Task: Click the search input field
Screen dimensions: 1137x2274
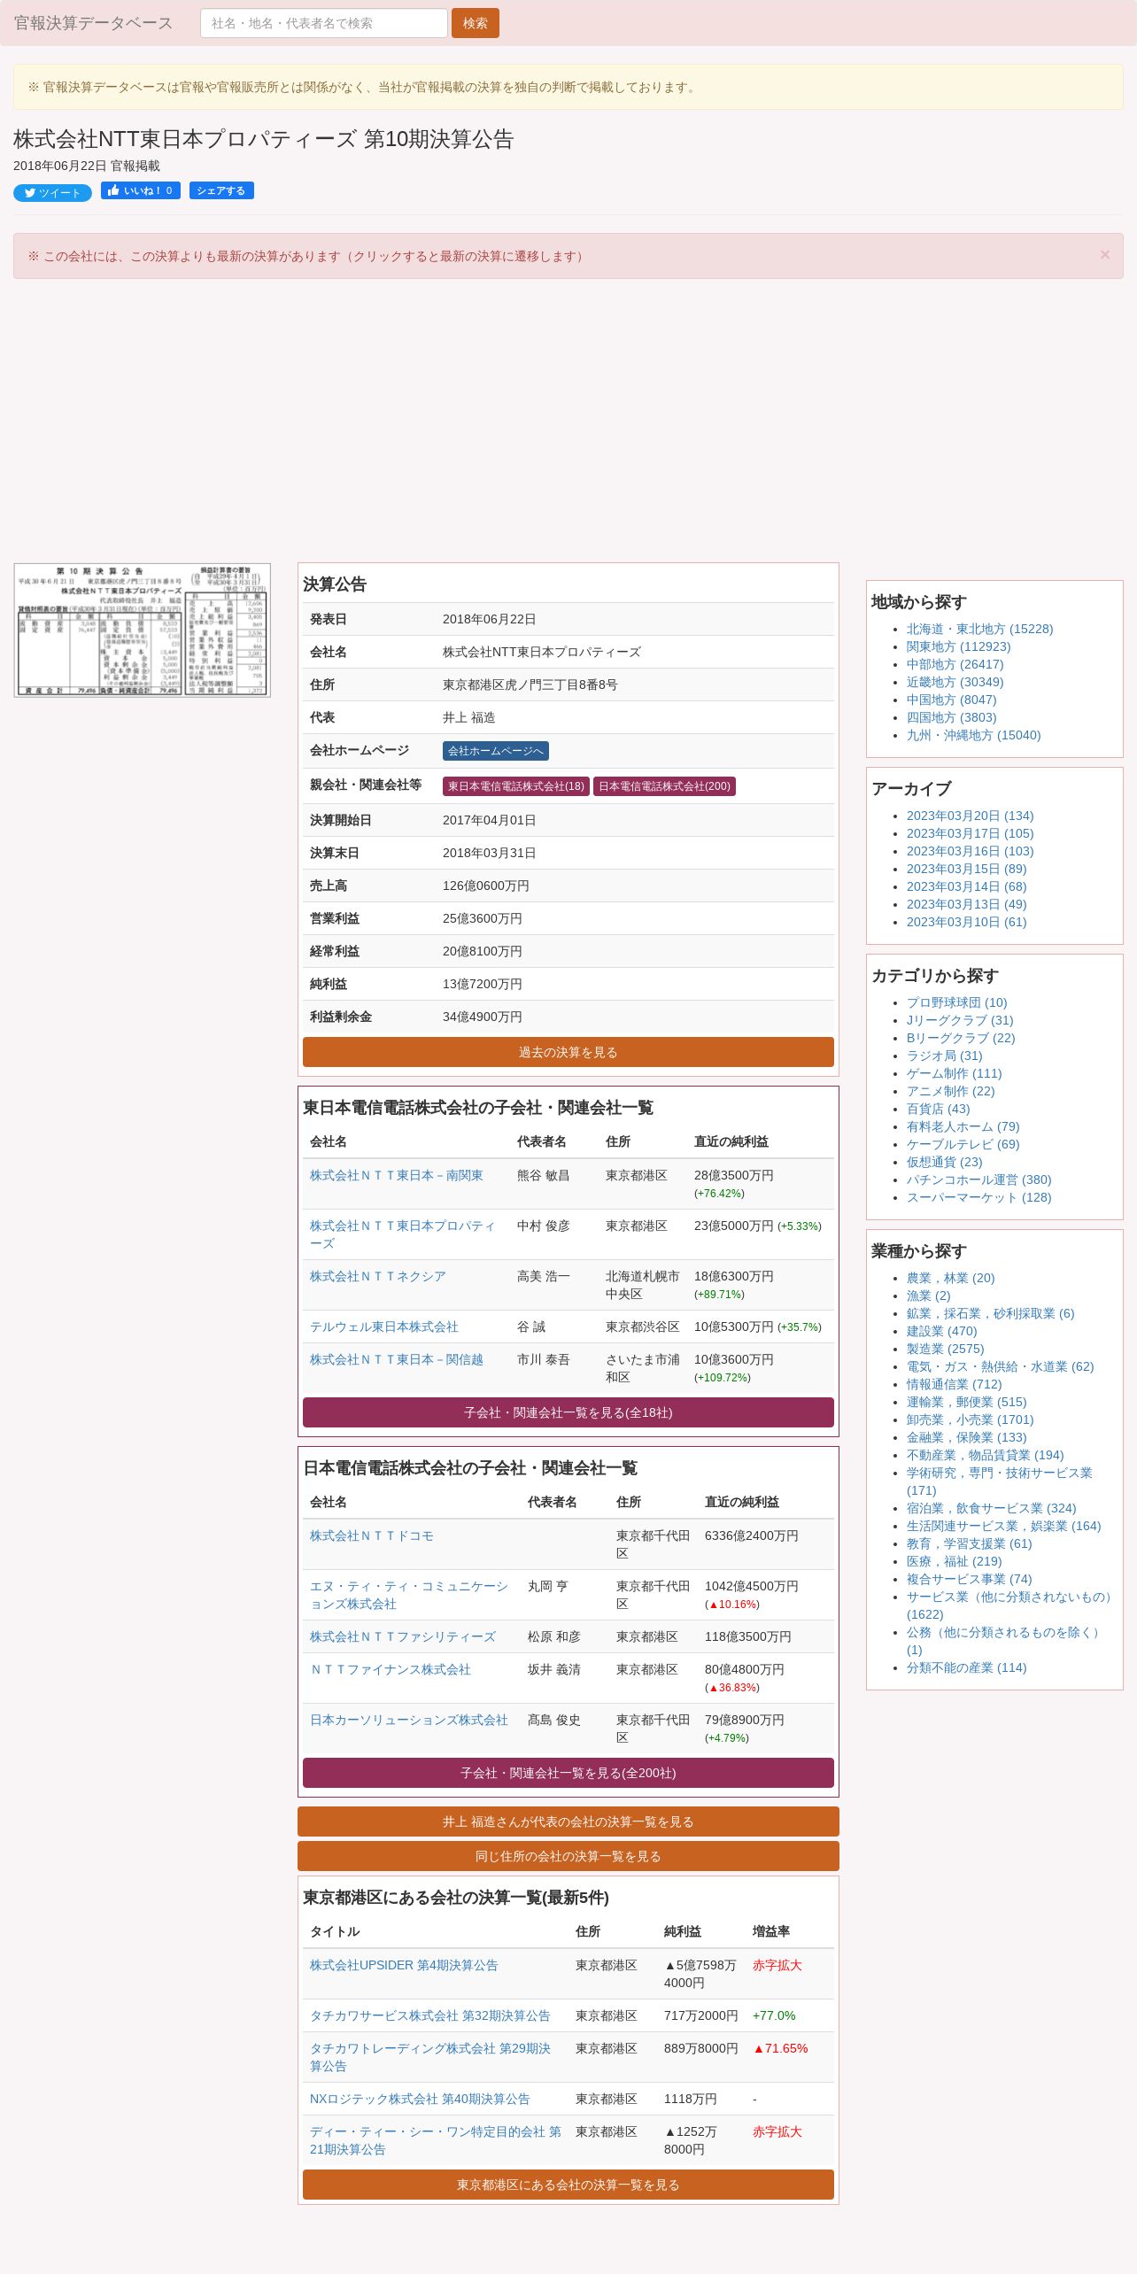Action: click(x=324, y=23)
